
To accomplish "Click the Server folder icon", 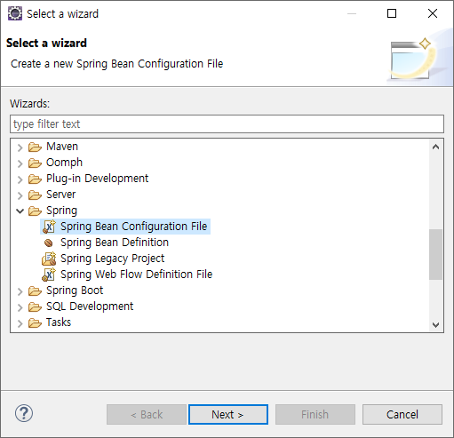I will tap(35, 195).
